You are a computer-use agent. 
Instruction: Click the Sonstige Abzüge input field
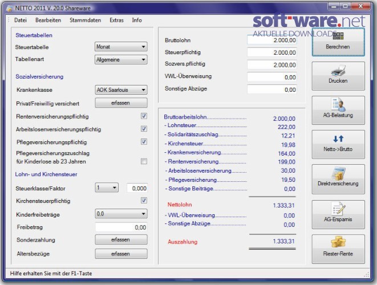pyautogui.click(x=272, y=89)
